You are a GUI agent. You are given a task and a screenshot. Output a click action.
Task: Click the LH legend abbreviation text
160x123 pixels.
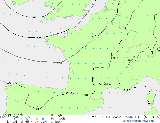(37, 122)
